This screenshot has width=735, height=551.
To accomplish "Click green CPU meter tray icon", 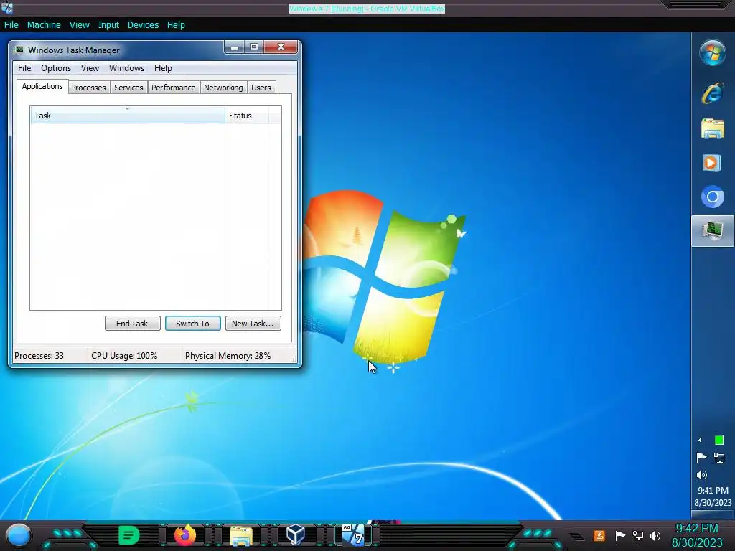I will click(x=719, y=440).
